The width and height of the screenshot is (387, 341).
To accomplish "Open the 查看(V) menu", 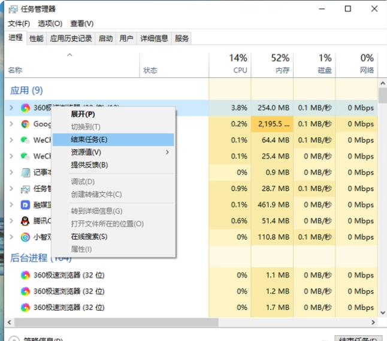I will tap(82, 24).
